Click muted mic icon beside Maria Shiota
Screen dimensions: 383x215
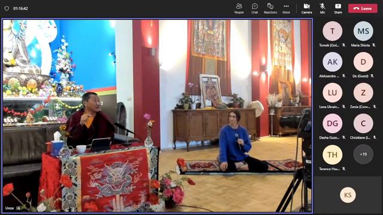[373, 45]
